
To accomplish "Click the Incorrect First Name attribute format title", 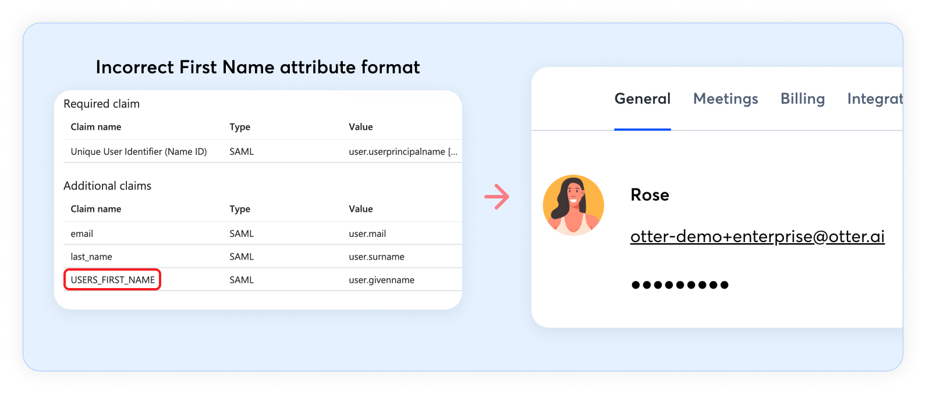I will coord(257,68).
